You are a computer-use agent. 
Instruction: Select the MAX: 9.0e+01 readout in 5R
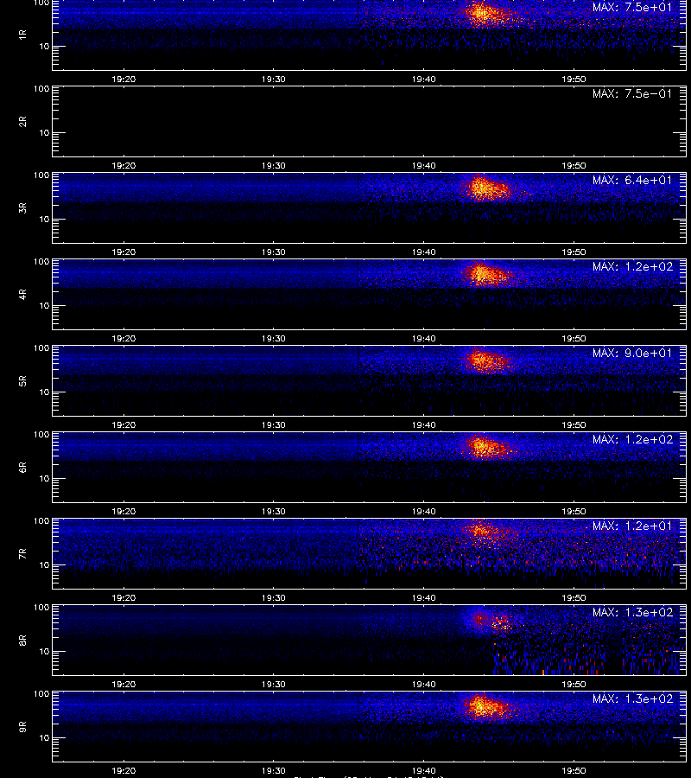(x=632, y=354)
